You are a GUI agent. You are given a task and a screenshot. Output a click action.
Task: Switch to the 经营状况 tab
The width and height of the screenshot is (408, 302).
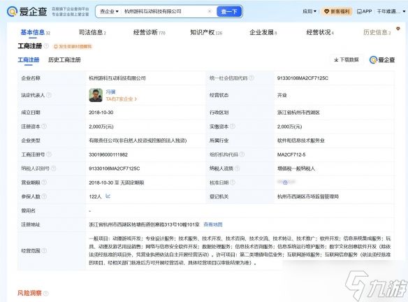(x=320, y=32)
